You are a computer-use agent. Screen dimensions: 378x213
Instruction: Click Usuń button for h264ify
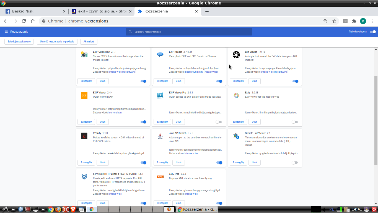point(102,163)
